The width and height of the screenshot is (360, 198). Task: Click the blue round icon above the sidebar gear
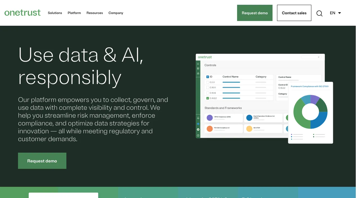tap(198, 124)
